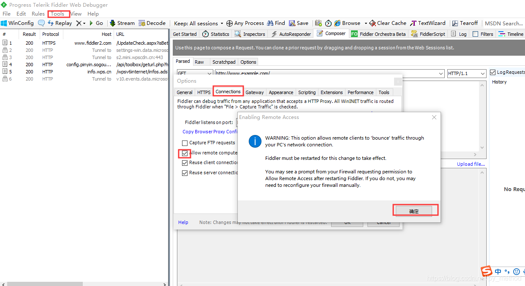The image size is (525, 286).
Task: Expand the Browse dropdown arrow
Action: [366, 24]
